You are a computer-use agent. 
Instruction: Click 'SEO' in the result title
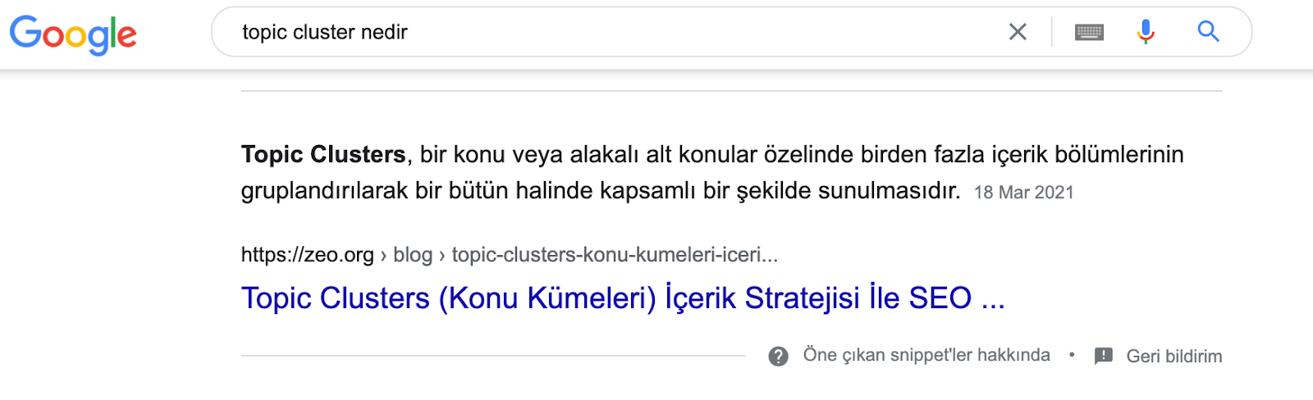(x=940, y=298)
